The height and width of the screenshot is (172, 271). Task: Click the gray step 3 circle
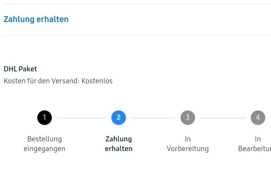click(x=188, y=118)
